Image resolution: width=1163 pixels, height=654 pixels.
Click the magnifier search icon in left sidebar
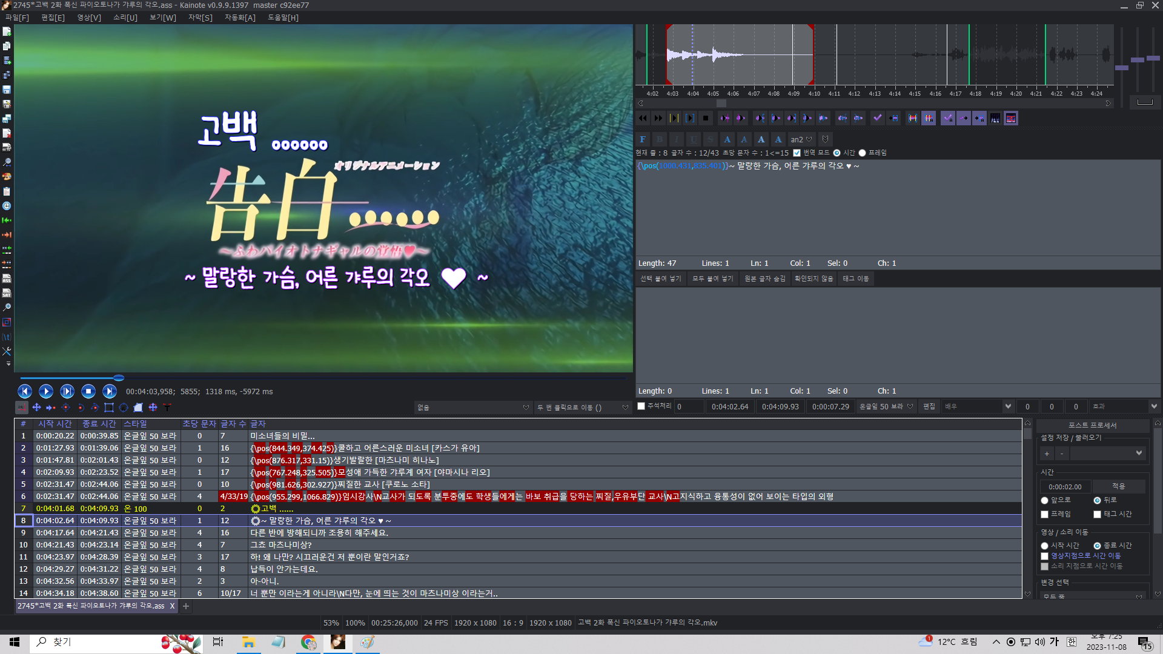[7, 162]
